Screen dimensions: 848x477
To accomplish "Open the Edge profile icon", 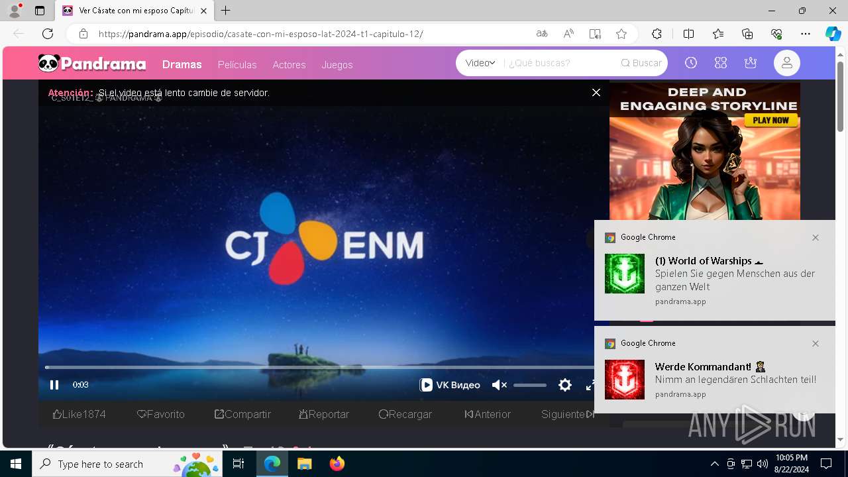I will [15, 11].
